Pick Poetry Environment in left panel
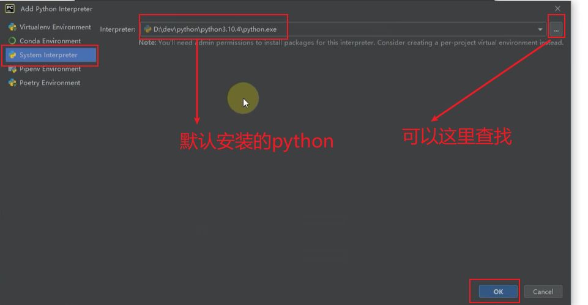 pos(50,83)
